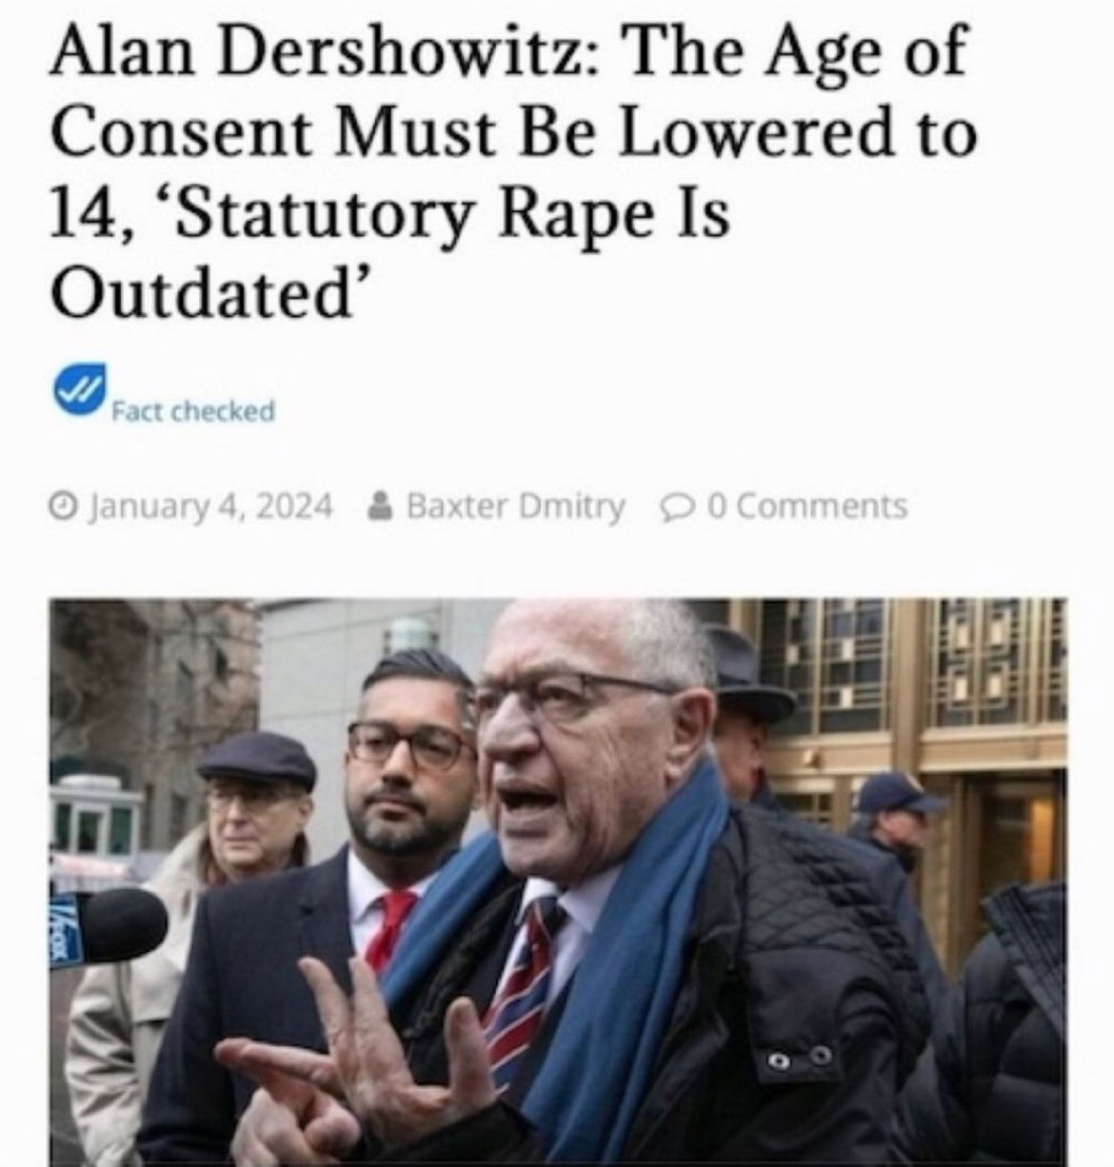Image resolution: width=1114 pixels, height=1167 pixels.
Task: Click the blue Fact checked badge icon
Action: click(x=77, y=391)
